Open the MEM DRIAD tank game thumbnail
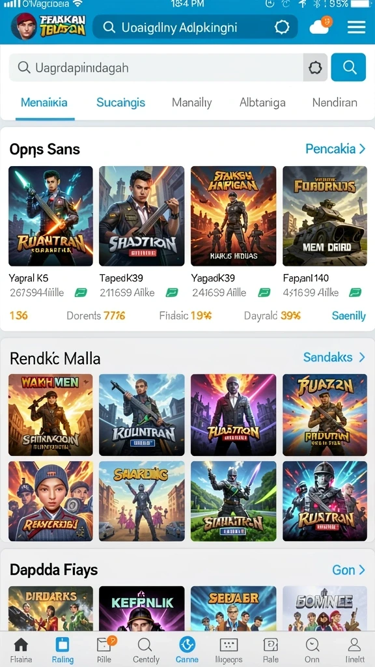 coord(325,216)
